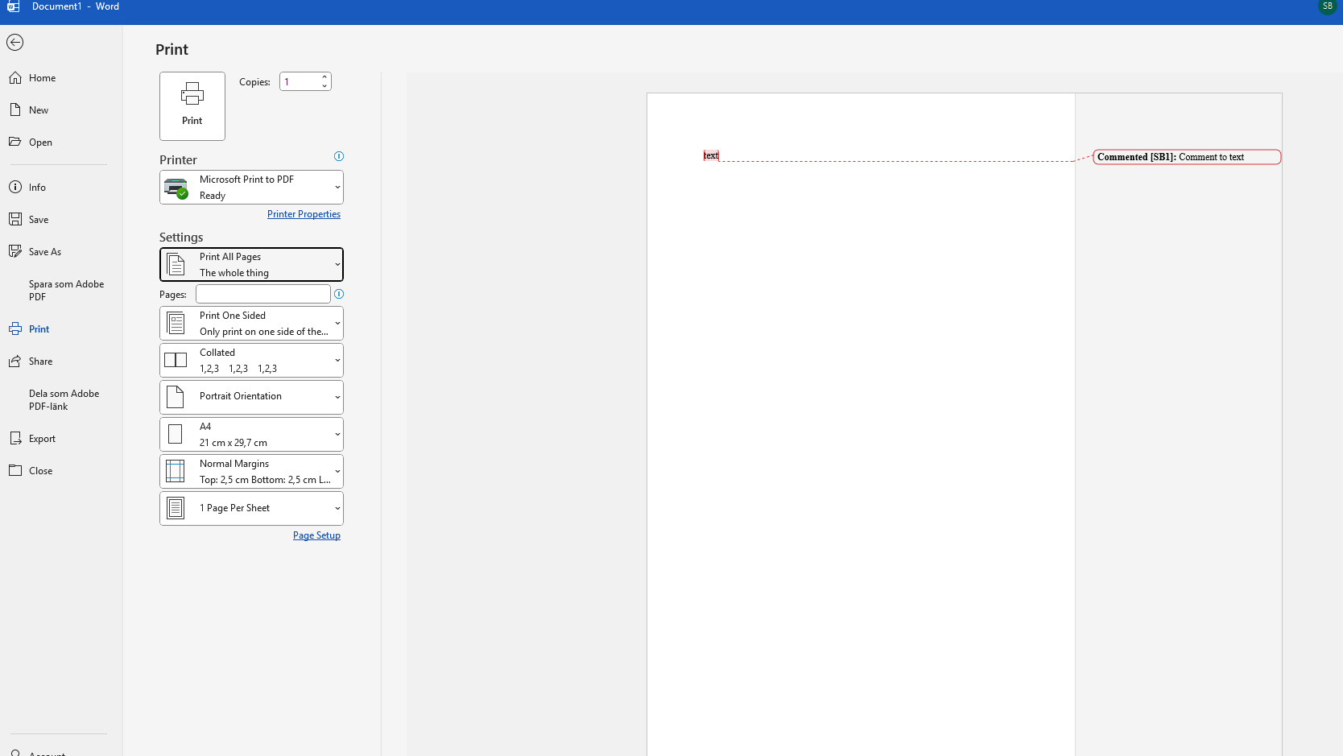
Task: Expand the Print All Pages dropdown
Action: [251, 265]
